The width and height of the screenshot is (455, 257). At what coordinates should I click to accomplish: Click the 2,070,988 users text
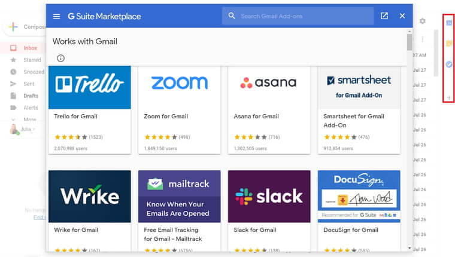(x=71, y=148)
